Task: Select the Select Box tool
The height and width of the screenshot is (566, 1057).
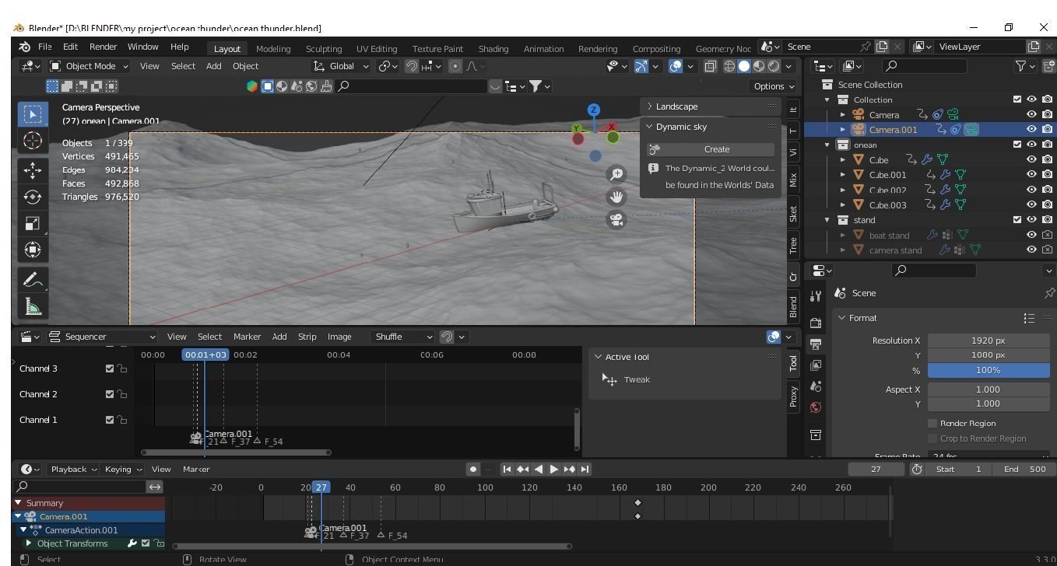Action: (x=33, y=115)
